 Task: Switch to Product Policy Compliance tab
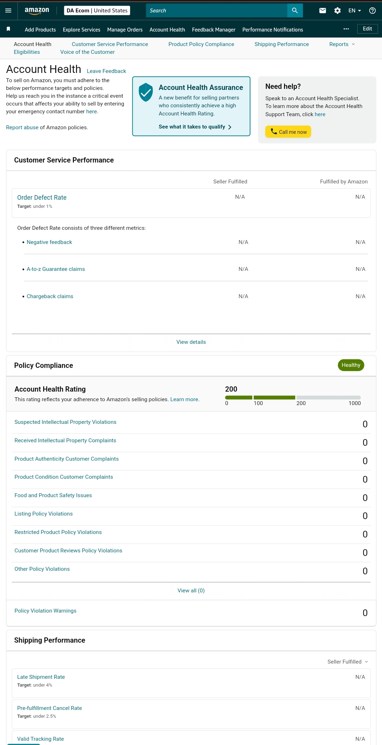[201, 44]
